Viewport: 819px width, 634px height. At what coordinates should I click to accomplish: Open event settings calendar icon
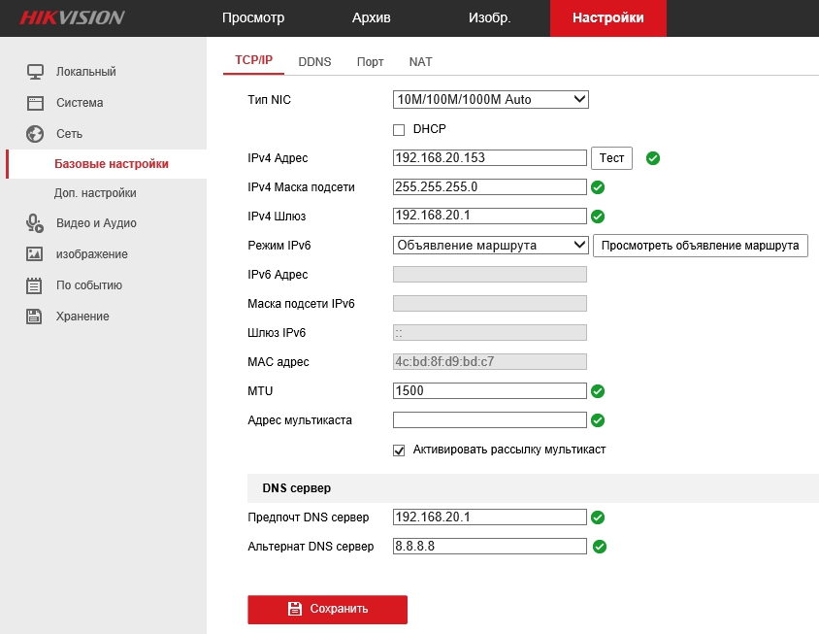35,285
